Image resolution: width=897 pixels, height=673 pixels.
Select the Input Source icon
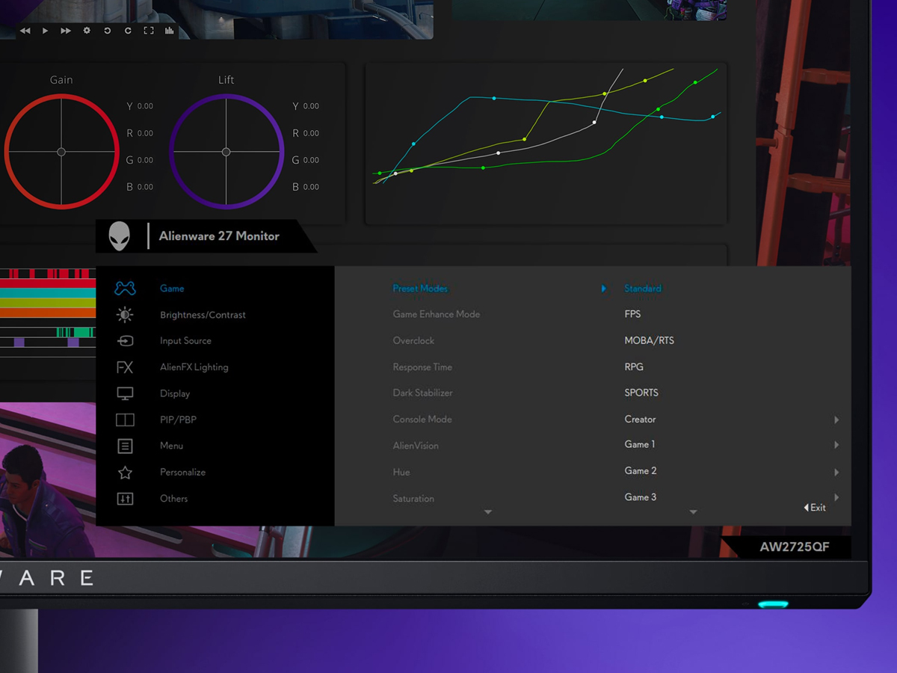point(125,341)
